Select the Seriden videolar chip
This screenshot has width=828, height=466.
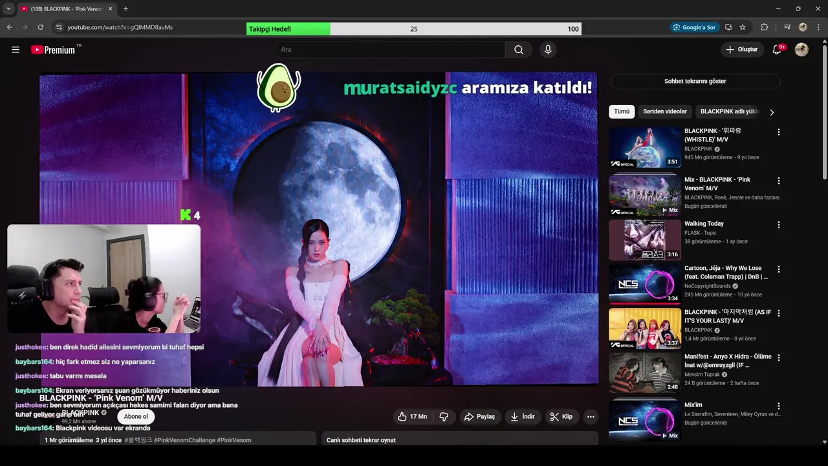tap(665, 111)
